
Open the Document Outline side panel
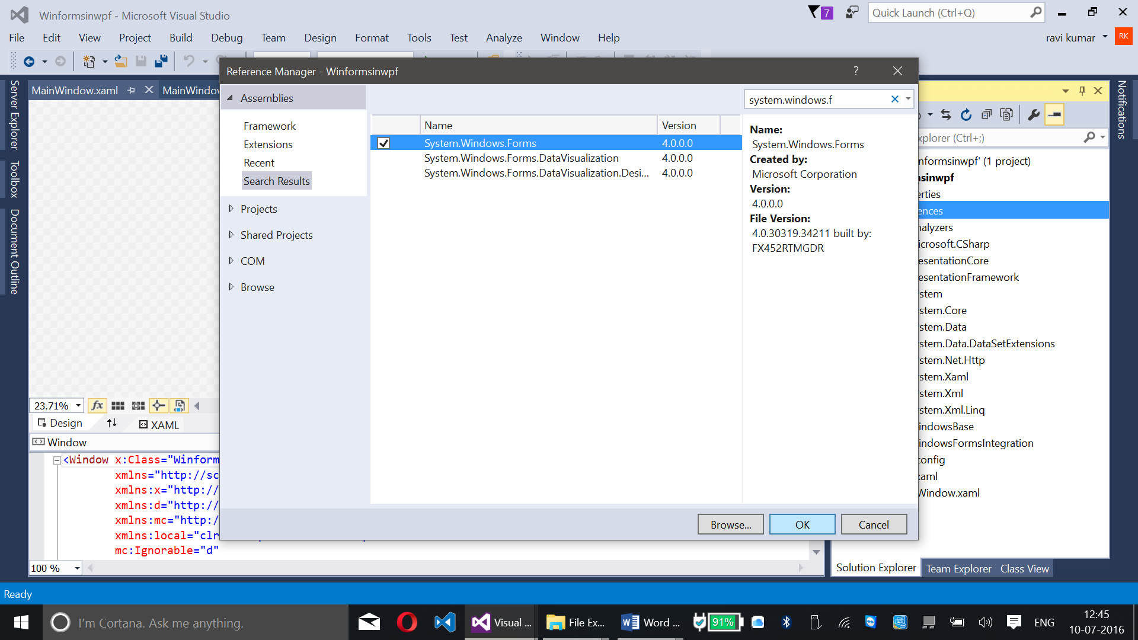[x=14, y=251]
